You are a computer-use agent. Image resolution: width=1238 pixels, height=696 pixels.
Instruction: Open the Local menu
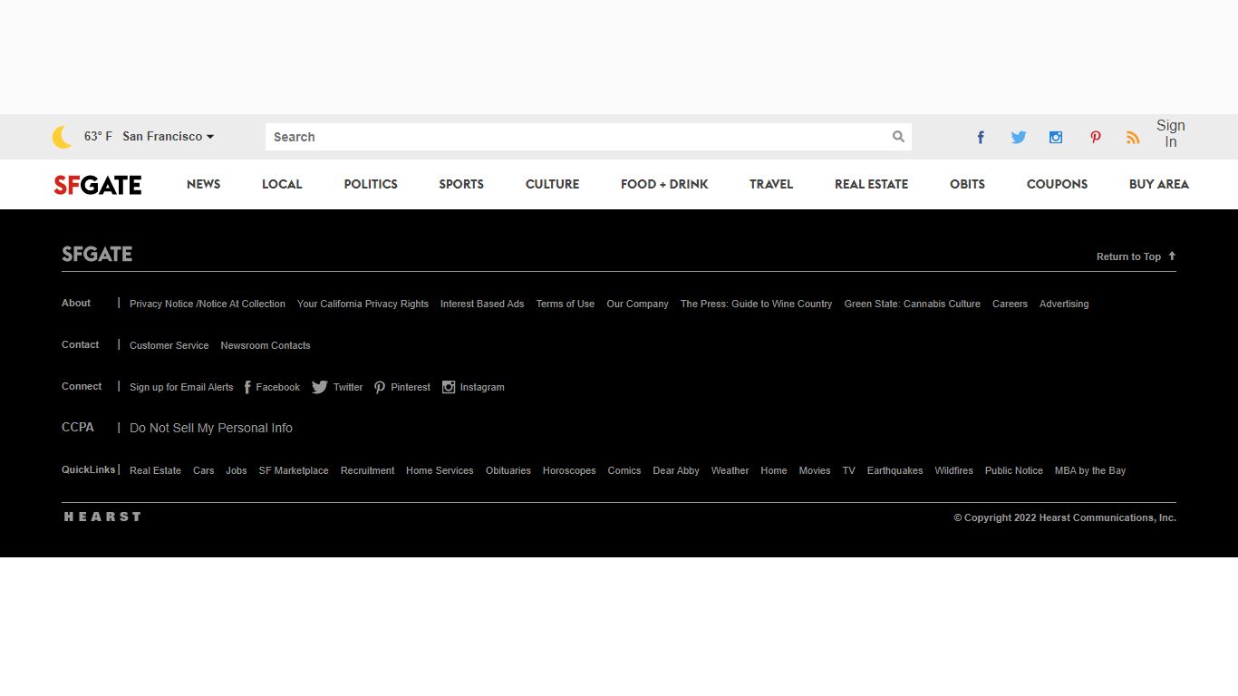point(282,184)
